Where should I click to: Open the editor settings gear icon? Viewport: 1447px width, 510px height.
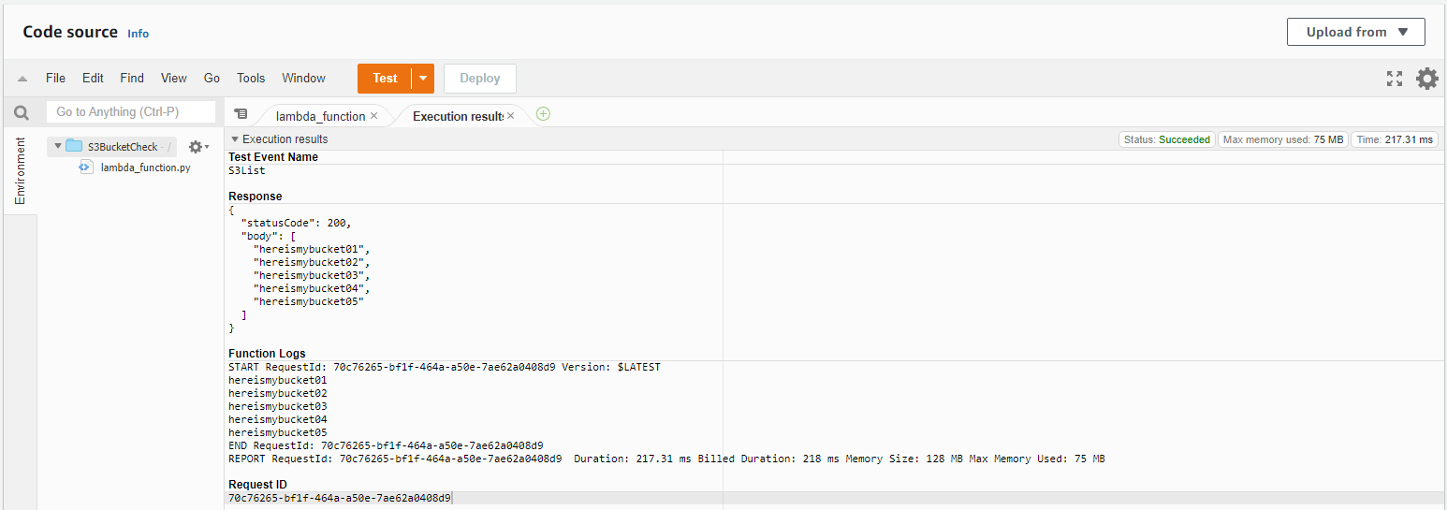click(x=1426, y=79)
